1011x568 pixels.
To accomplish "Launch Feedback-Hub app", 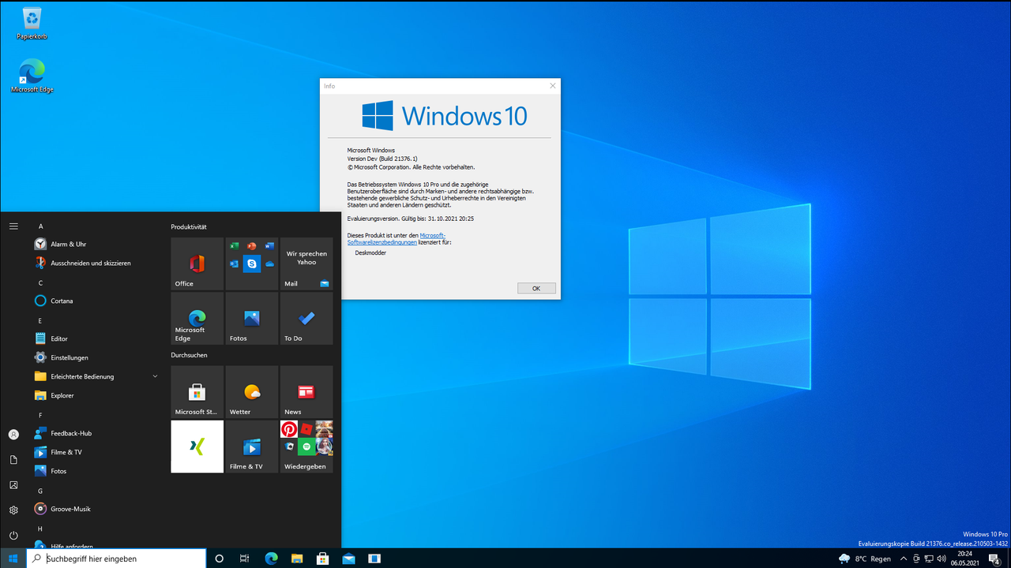I will [x=95, y=433].
